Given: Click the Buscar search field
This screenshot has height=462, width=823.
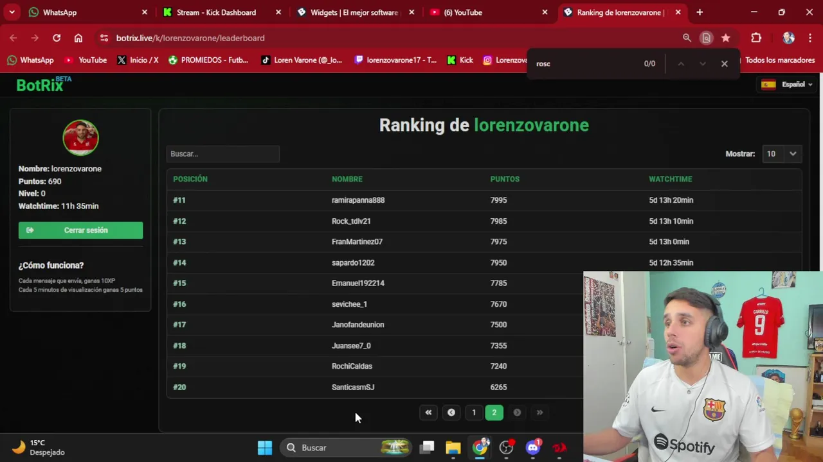Looking at the screenshot, I should (x=223, y=154).
